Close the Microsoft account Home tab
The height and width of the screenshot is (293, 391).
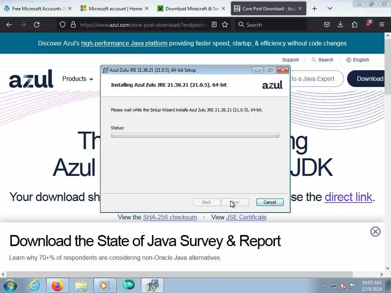pyautogui.click(x=147, y=8)
